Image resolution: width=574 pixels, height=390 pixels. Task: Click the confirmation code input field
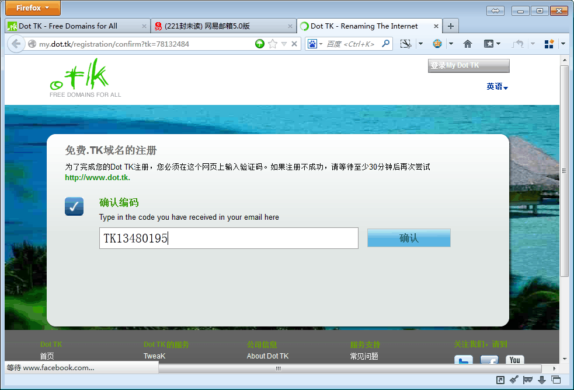228,238
